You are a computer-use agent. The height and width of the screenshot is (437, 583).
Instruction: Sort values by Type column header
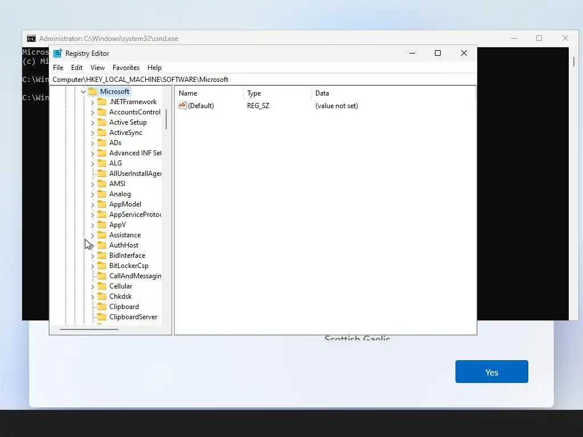pyautogui.click(x=278, y=93)
